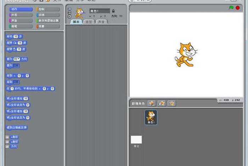Viewport: 248px width, 166px height.
Task: Click the cat preview in the sprite header
Action: 80,13
